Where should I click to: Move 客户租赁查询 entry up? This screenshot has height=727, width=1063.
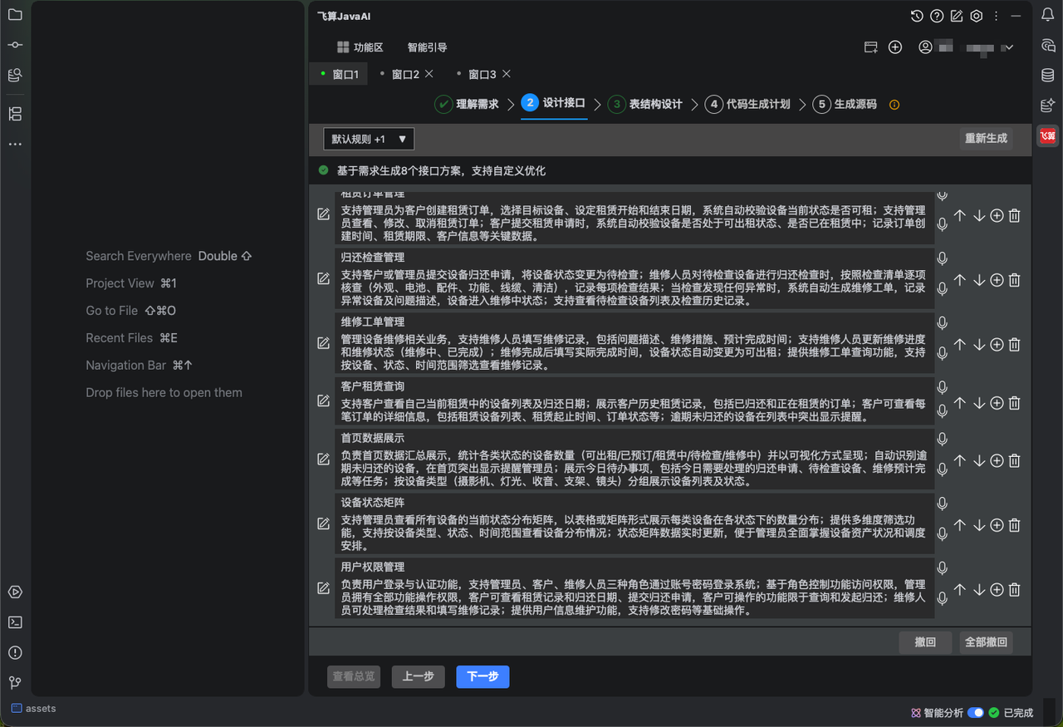point(960,403)
